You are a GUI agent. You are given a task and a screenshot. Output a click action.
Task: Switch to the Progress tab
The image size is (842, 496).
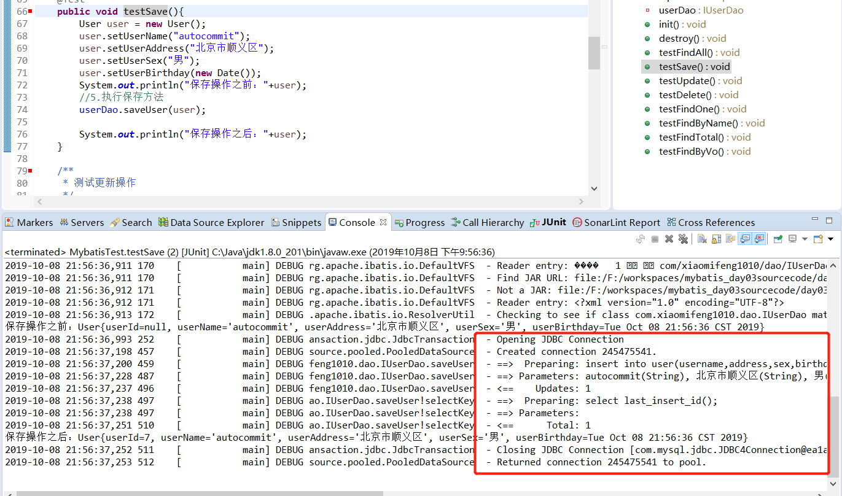coord(419,222)
